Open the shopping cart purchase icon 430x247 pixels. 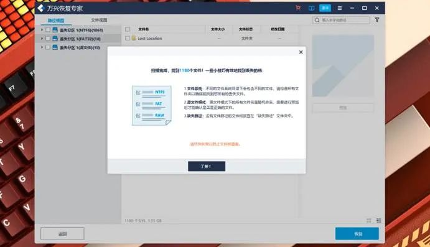[298, 8]
